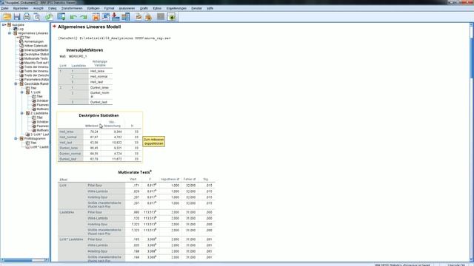
Task: Click Ausgabe root icon in outline
Action: [10, 24]
